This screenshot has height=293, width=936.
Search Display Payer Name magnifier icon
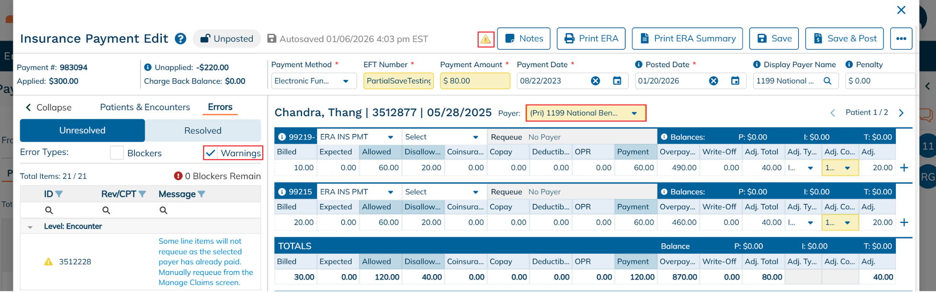[x=827, y=81]
